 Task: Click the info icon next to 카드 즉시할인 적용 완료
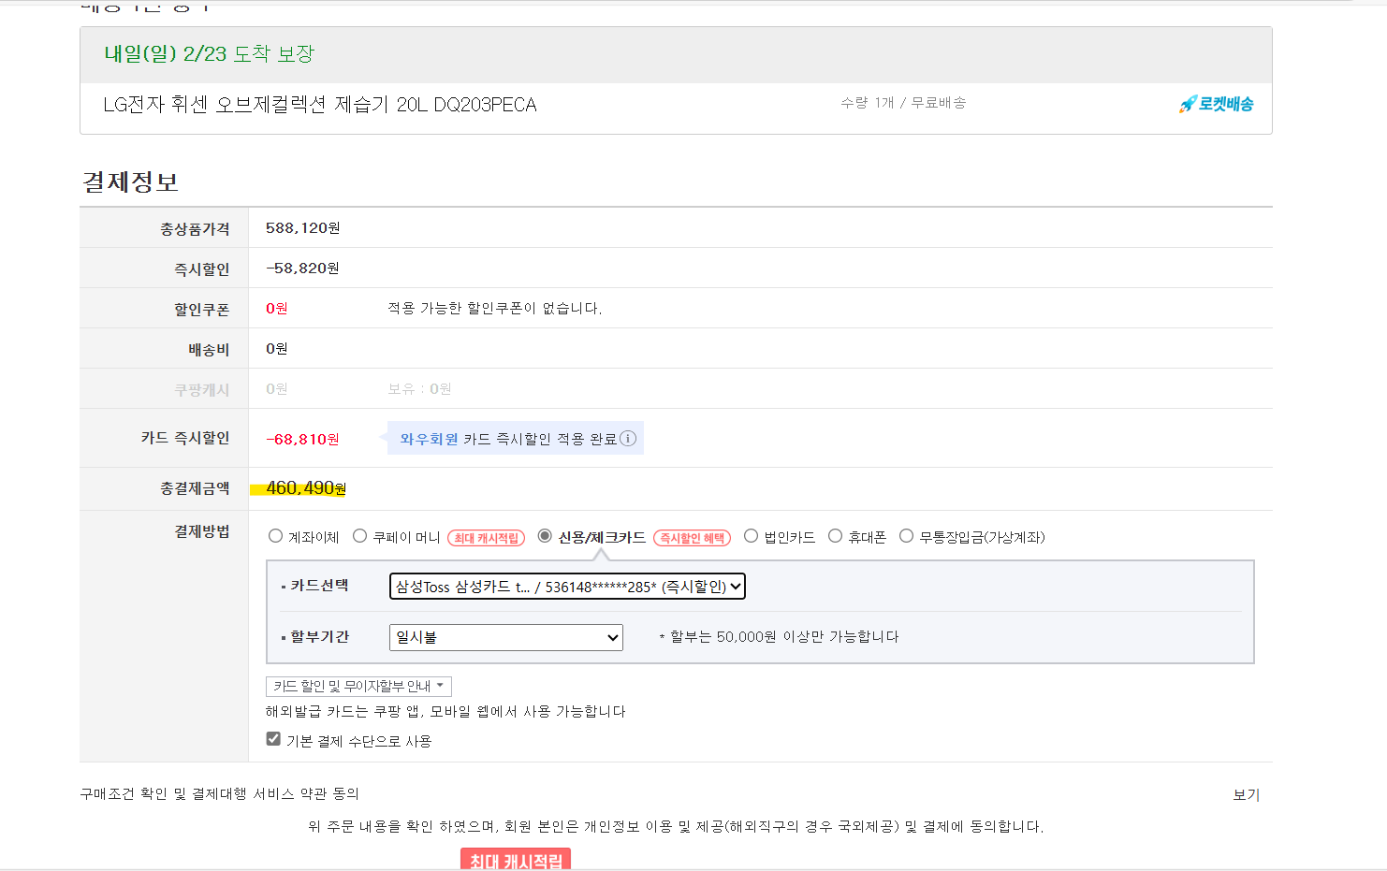click(x=628, y=438)
